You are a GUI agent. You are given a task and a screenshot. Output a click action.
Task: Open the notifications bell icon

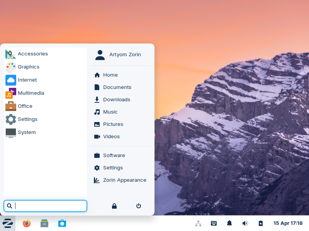[229, 223]
